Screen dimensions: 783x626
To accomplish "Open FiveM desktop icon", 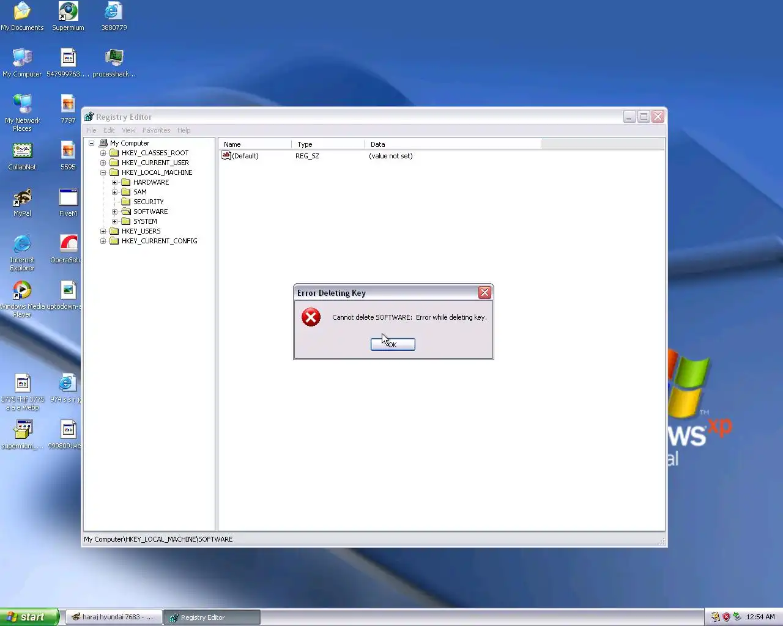I will click(x=68, y=202).
